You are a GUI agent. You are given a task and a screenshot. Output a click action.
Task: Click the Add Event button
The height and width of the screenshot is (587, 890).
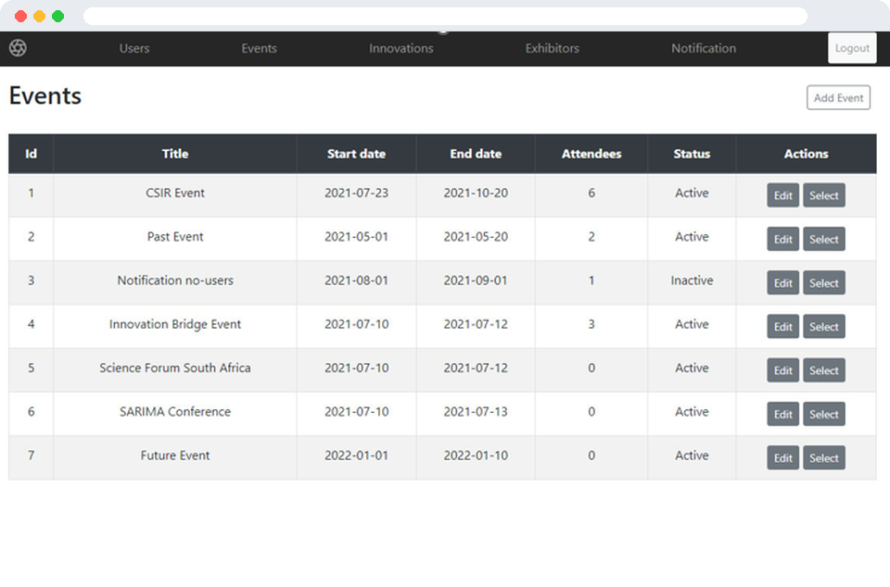click(838, 97)
